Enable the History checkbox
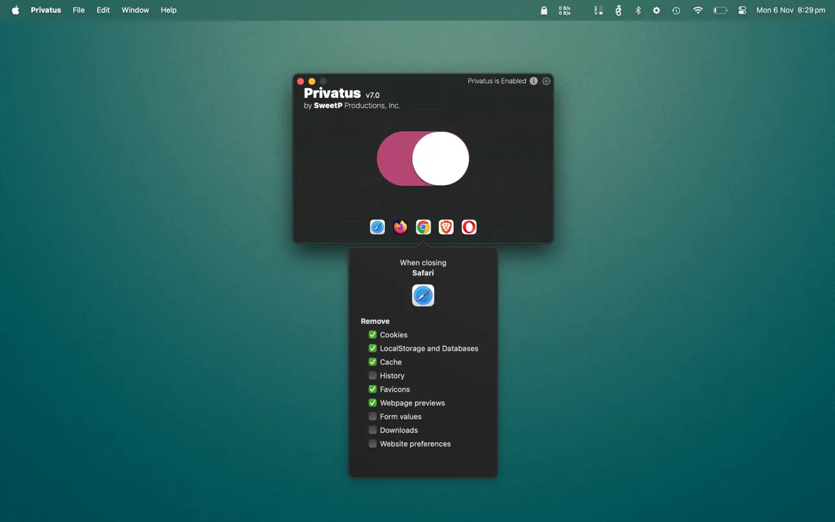The height and width of the screenshot is (522, 835). coord(373,376)
